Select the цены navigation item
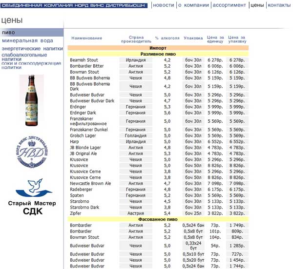Screen dimensions: 293x269 (257, 5)
